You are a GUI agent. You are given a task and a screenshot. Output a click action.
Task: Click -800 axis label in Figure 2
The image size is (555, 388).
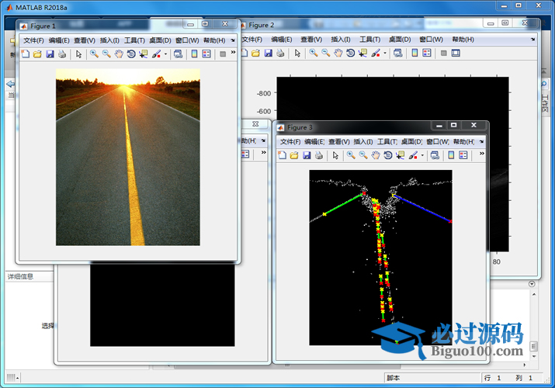[x=264, y=93]
